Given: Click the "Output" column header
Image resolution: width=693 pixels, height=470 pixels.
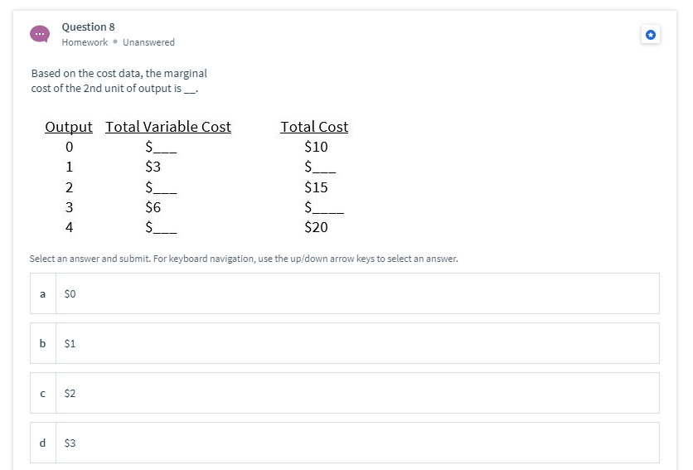Looking at the screenshot, I should click(x=69, y=127).
